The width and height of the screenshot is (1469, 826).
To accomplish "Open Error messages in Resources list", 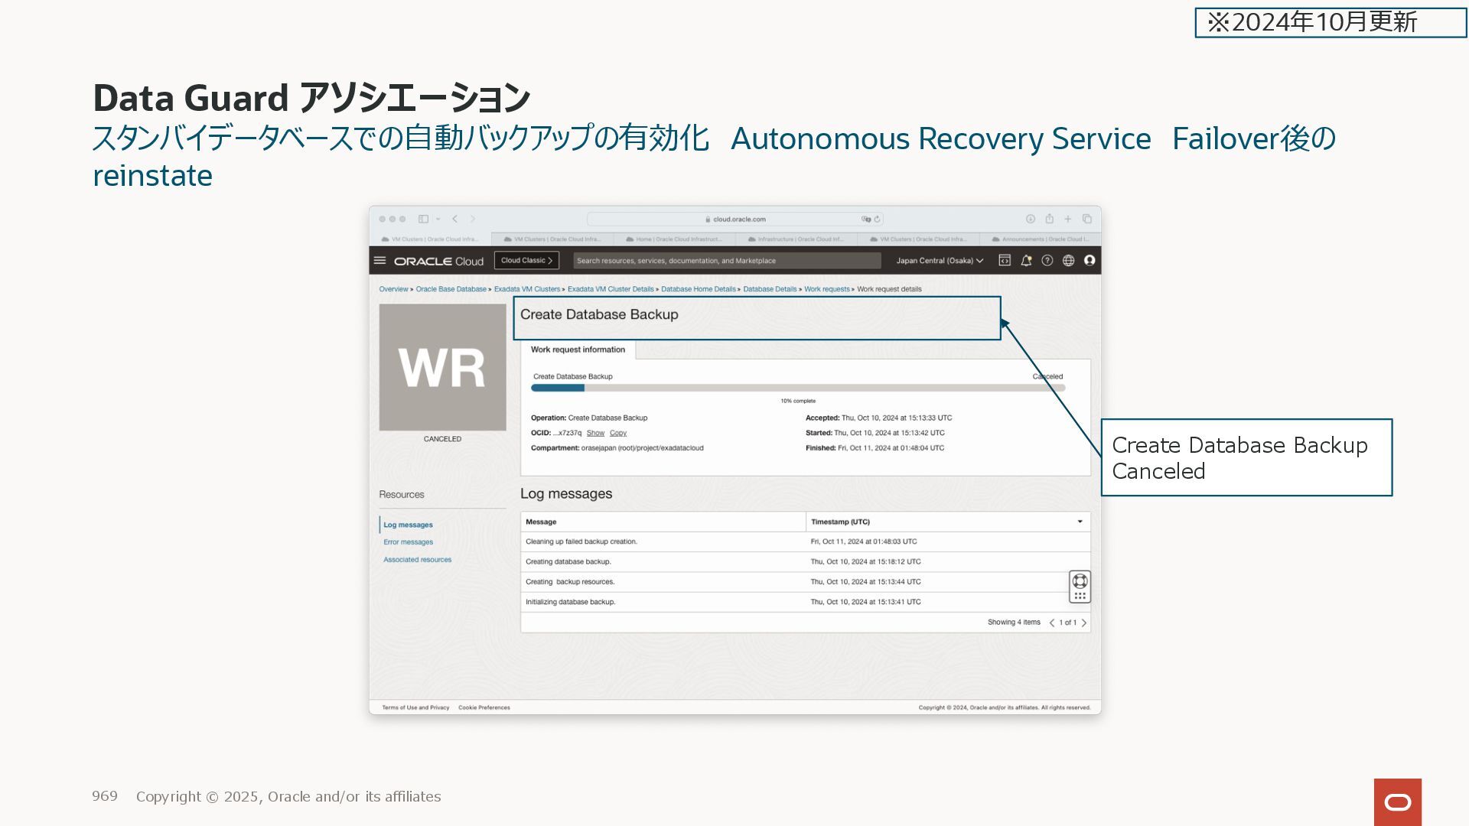I will pyautogui.click(x=408, y=542).
